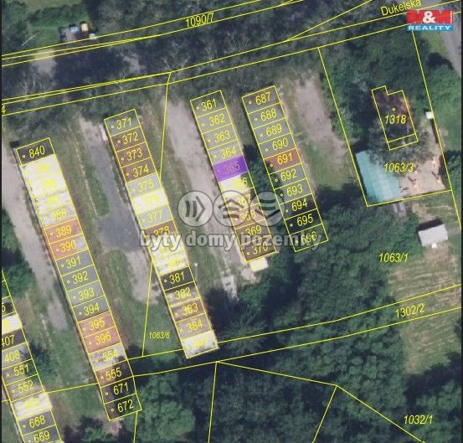The image size is (463, 443).
Task: Choose parcel 689
Action: (x=271, y=131)
